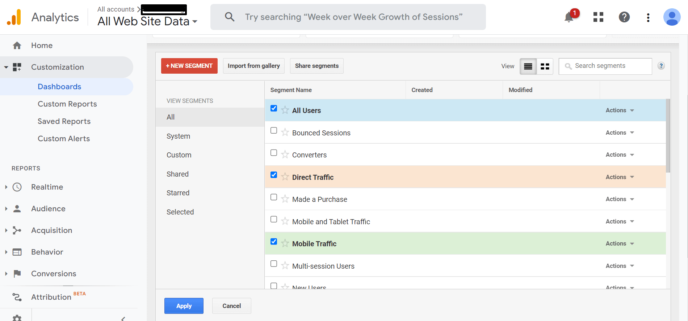Switch to list view of segments
688x321 pixels.
(528, 66)
